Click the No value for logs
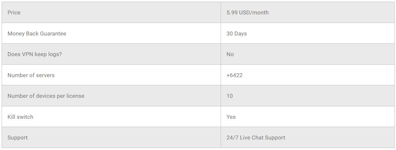 [230, 54]
